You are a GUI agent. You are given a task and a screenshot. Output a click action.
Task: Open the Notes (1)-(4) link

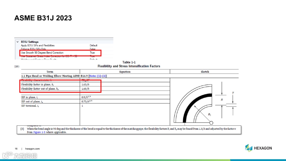[97, 76]
